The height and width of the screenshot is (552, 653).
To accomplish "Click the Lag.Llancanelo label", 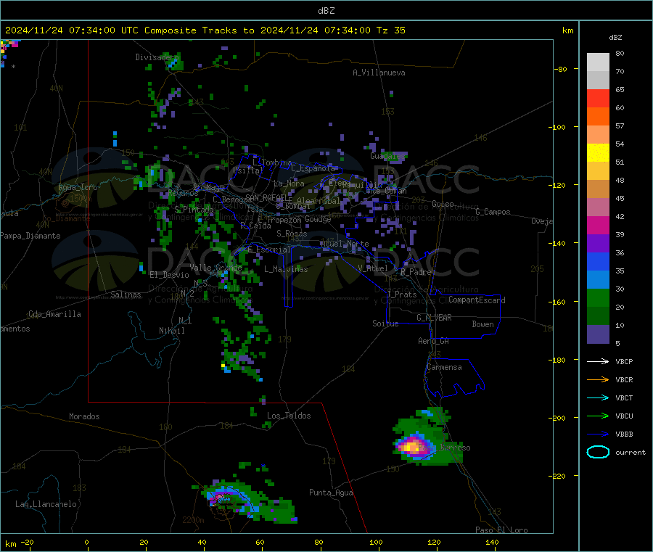I will 46,504.
